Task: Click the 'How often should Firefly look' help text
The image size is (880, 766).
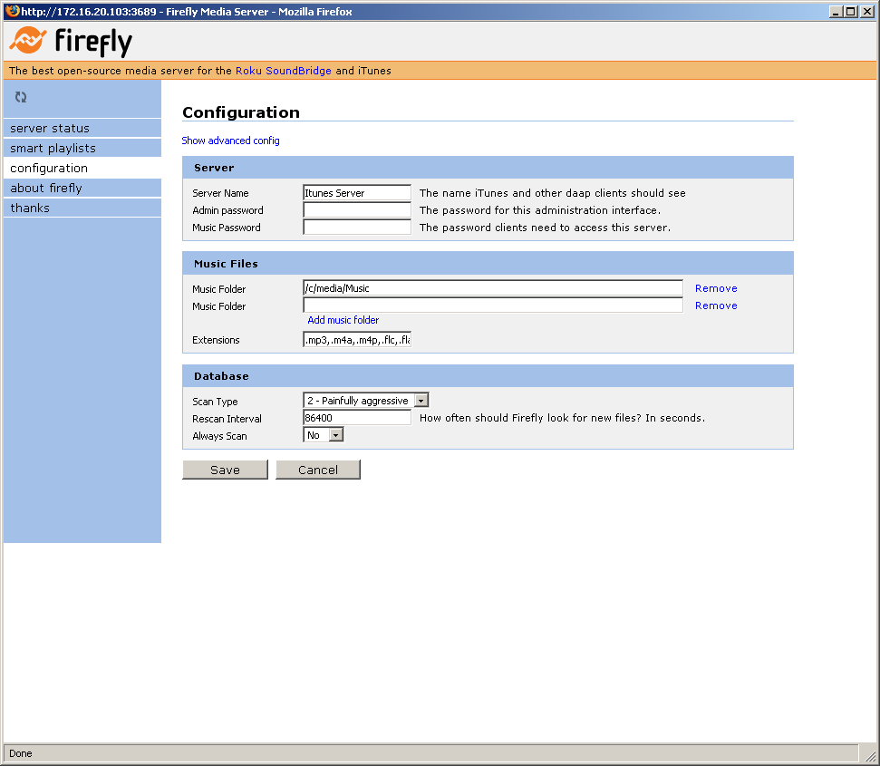Action: (x=562, y=418)
